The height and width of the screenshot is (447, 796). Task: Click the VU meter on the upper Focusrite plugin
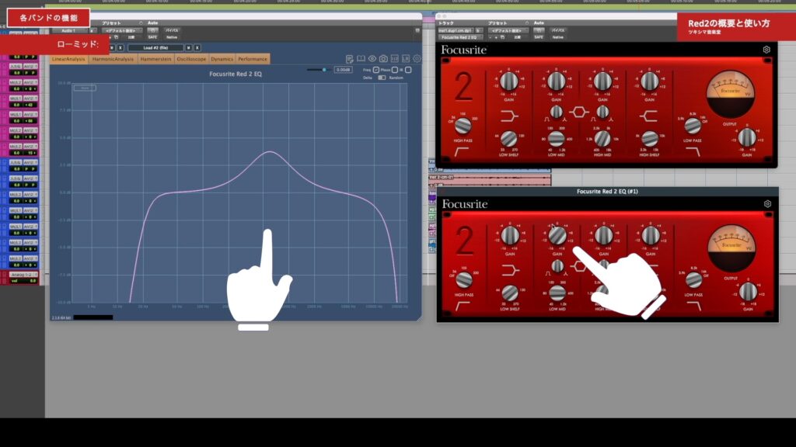pyautogui.click(x=730, y=94)
